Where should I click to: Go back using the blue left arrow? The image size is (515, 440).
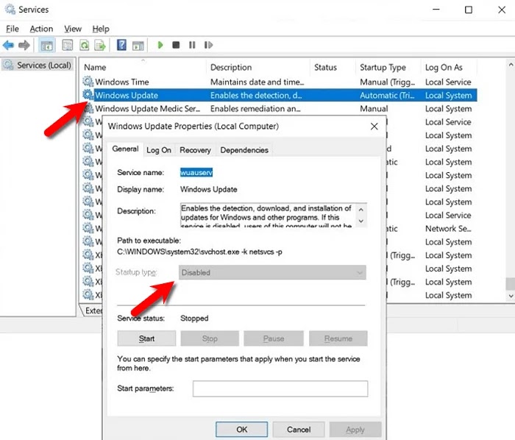click(x=8, y=45)
